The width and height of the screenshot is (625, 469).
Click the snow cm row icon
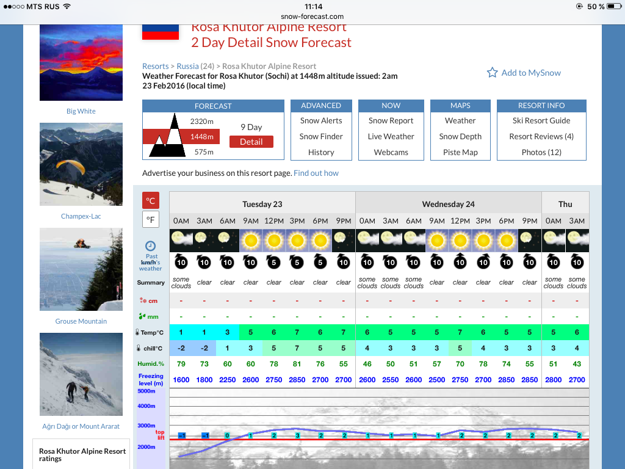tap(143, 300)
